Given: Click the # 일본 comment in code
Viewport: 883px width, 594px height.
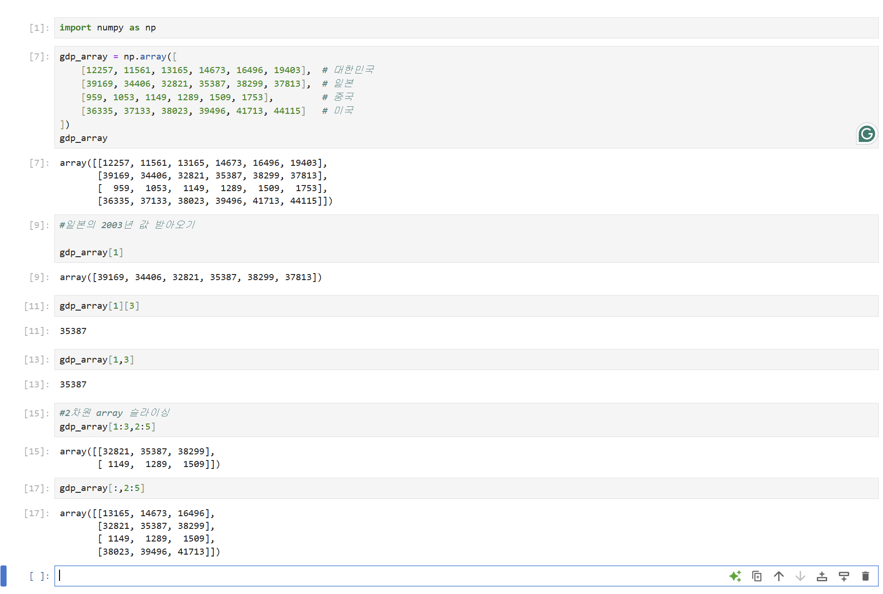Looking at the screenshot, I should pos(337,83).
